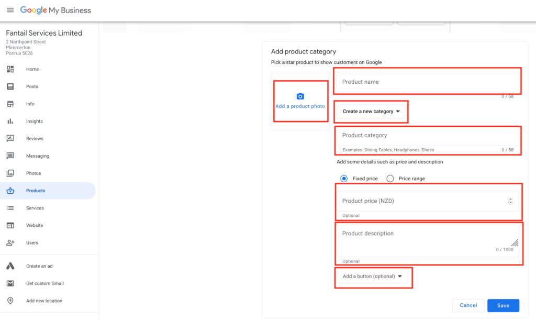Click the Product name input field
This screenshot has height=320, width=536.
427,82
